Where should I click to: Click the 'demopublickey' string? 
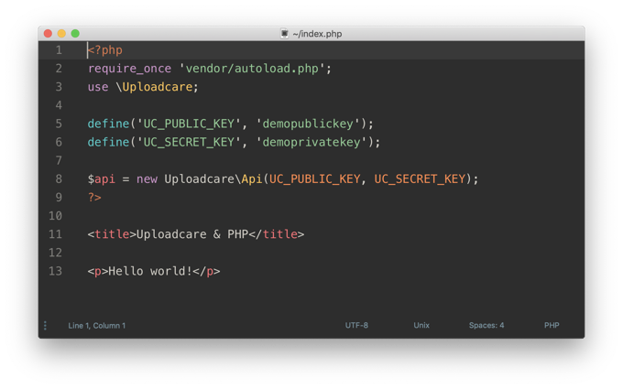(308, 124)
